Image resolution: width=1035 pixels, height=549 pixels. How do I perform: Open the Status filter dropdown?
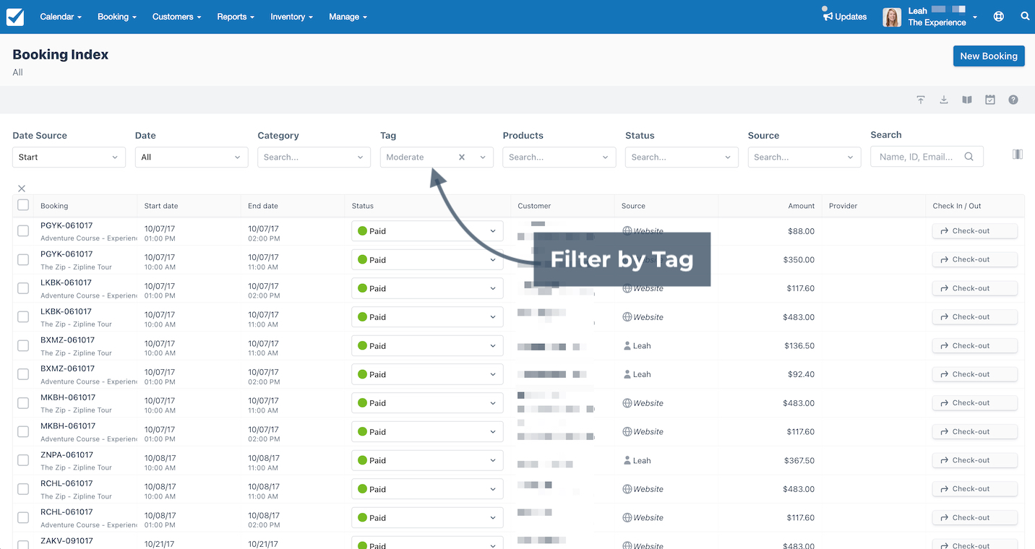coord(682,157)
